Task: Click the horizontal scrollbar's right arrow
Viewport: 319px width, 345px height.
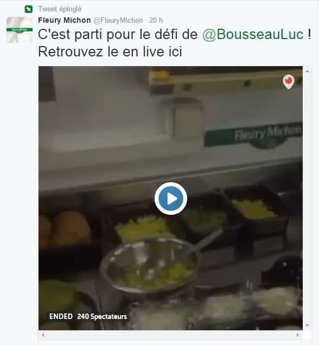Action: 298,335
